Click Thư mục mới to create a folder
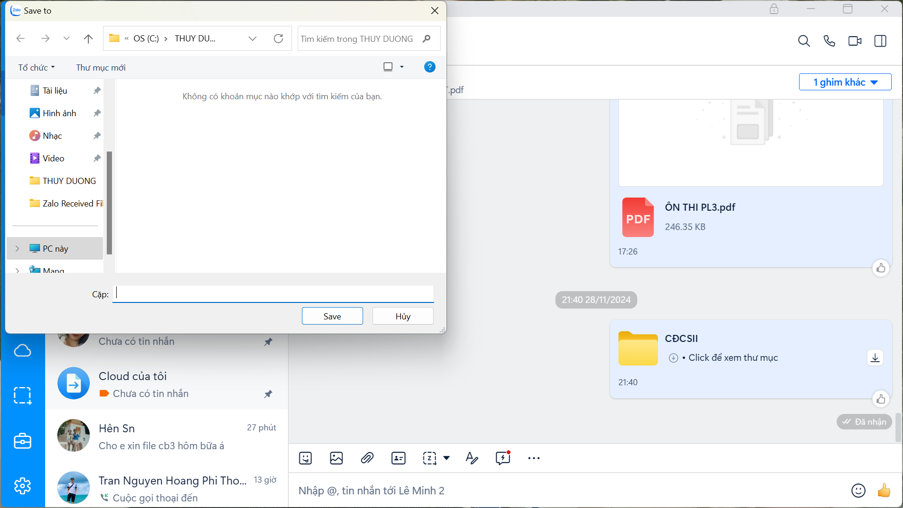903x508 pixels. tap(101, 67)
